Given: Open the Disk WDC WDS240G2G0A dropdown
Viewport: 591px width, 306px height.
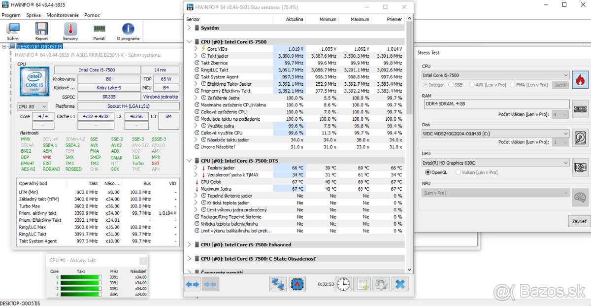Looking at the screenshot, I should [x=495, y=134].
